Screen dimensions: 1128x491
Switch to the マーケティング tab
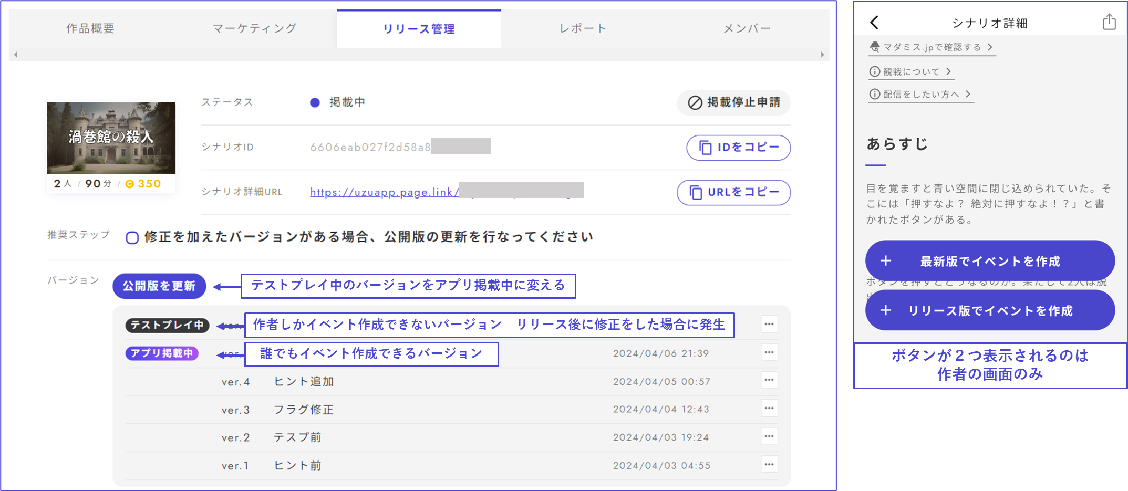(x=254, y=29)
